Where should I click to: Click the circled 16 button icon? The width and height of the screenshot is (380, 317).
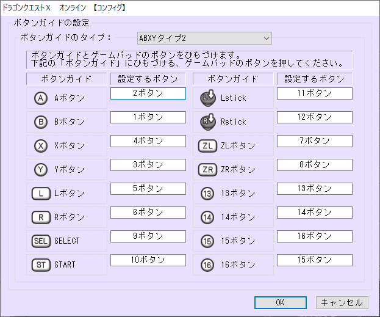point(207,265)
